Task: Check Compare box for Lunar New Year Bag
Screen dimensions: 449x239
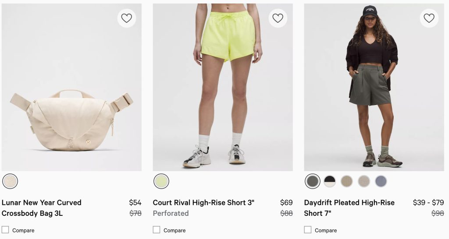Action: coord(5,230)
